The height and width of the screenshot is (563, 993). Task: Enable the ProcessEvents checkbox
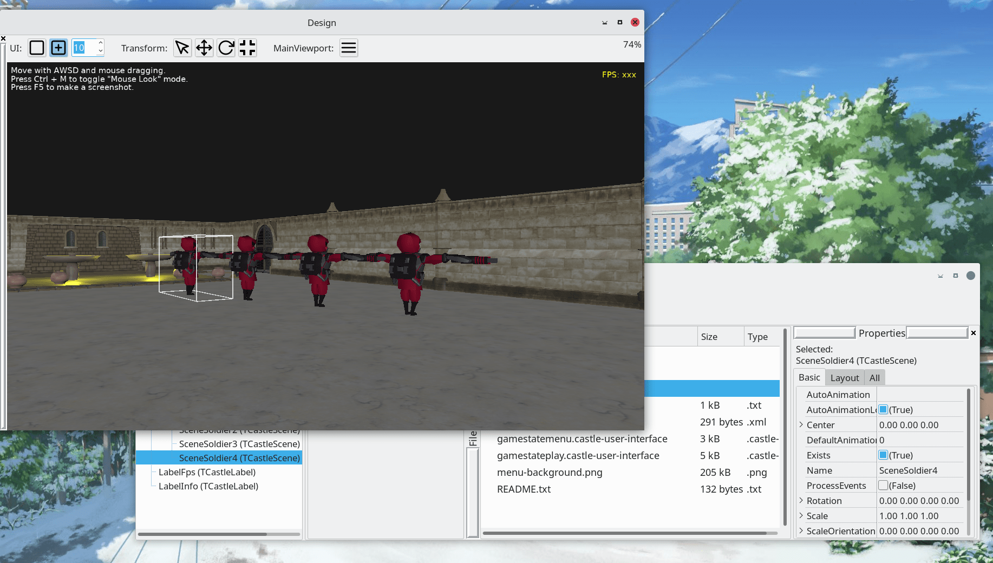[x=883, y=486]
